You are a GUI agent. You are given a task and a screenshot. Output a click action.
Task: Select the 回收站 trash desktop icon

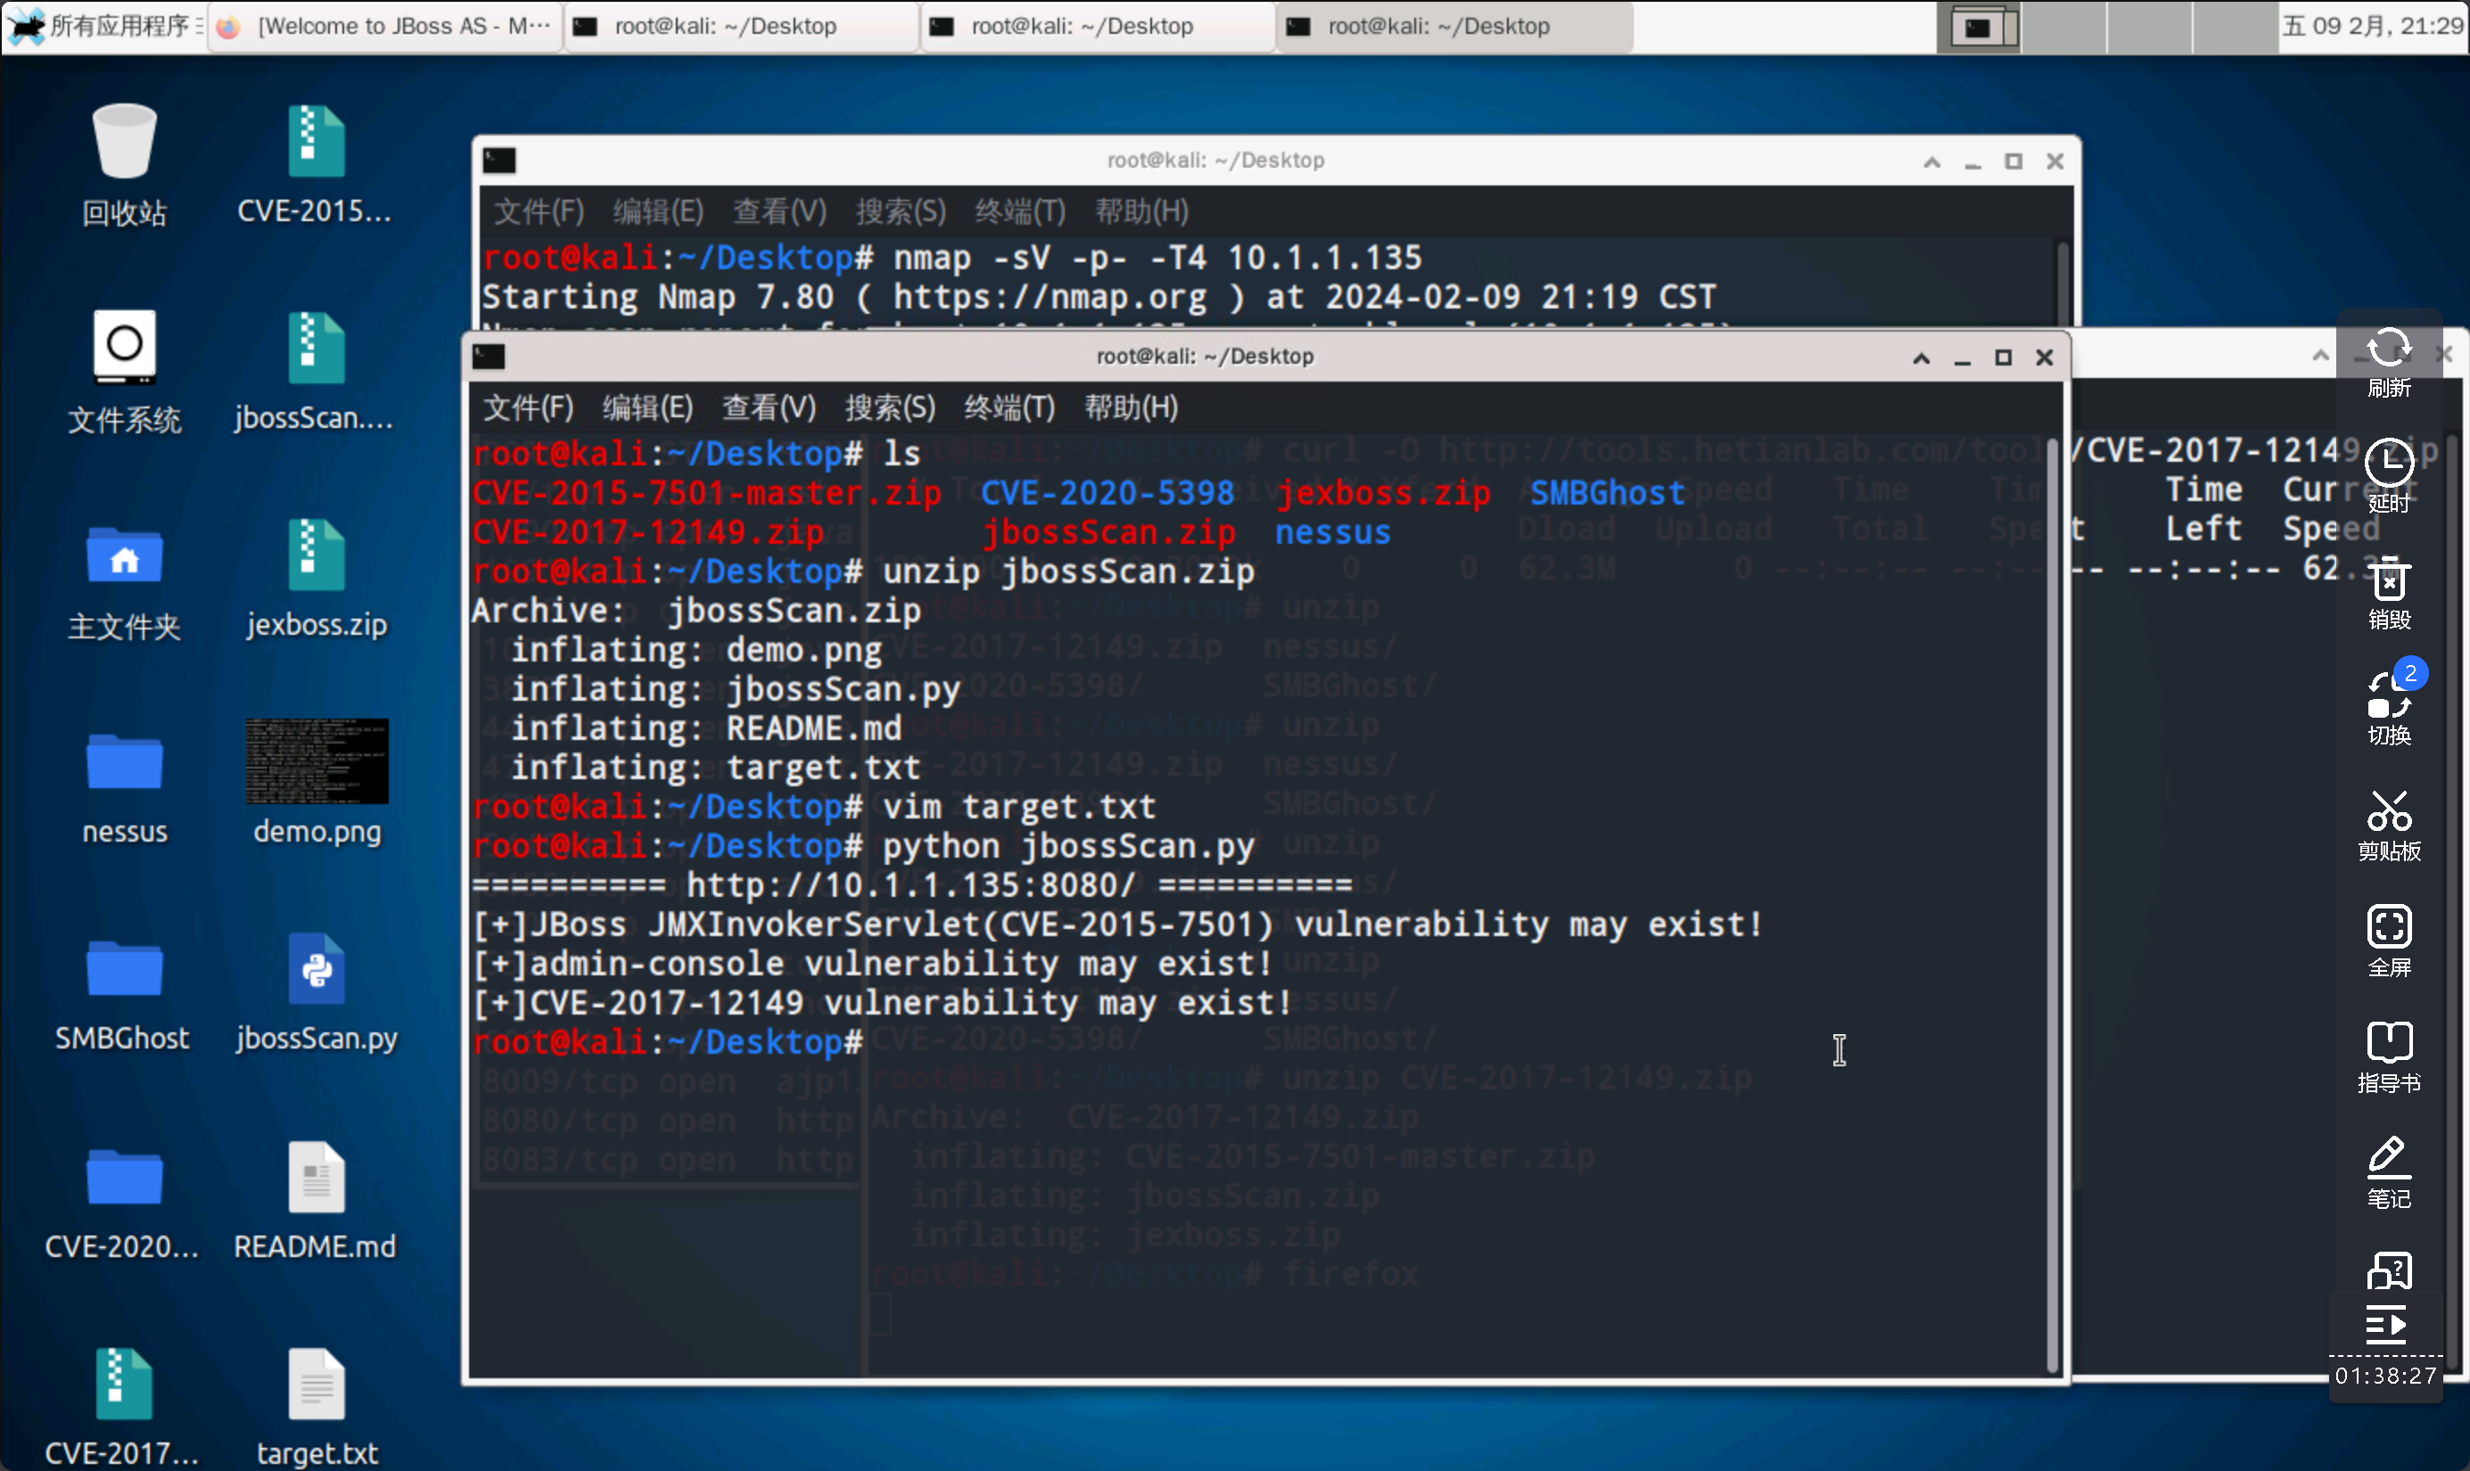124,144
